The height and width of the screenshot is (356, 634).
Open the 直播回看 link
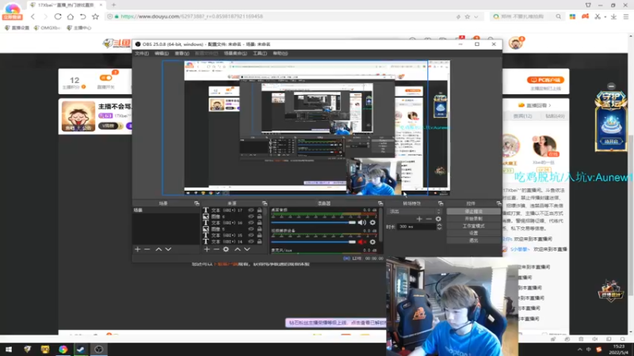click(x=534, y=105)
